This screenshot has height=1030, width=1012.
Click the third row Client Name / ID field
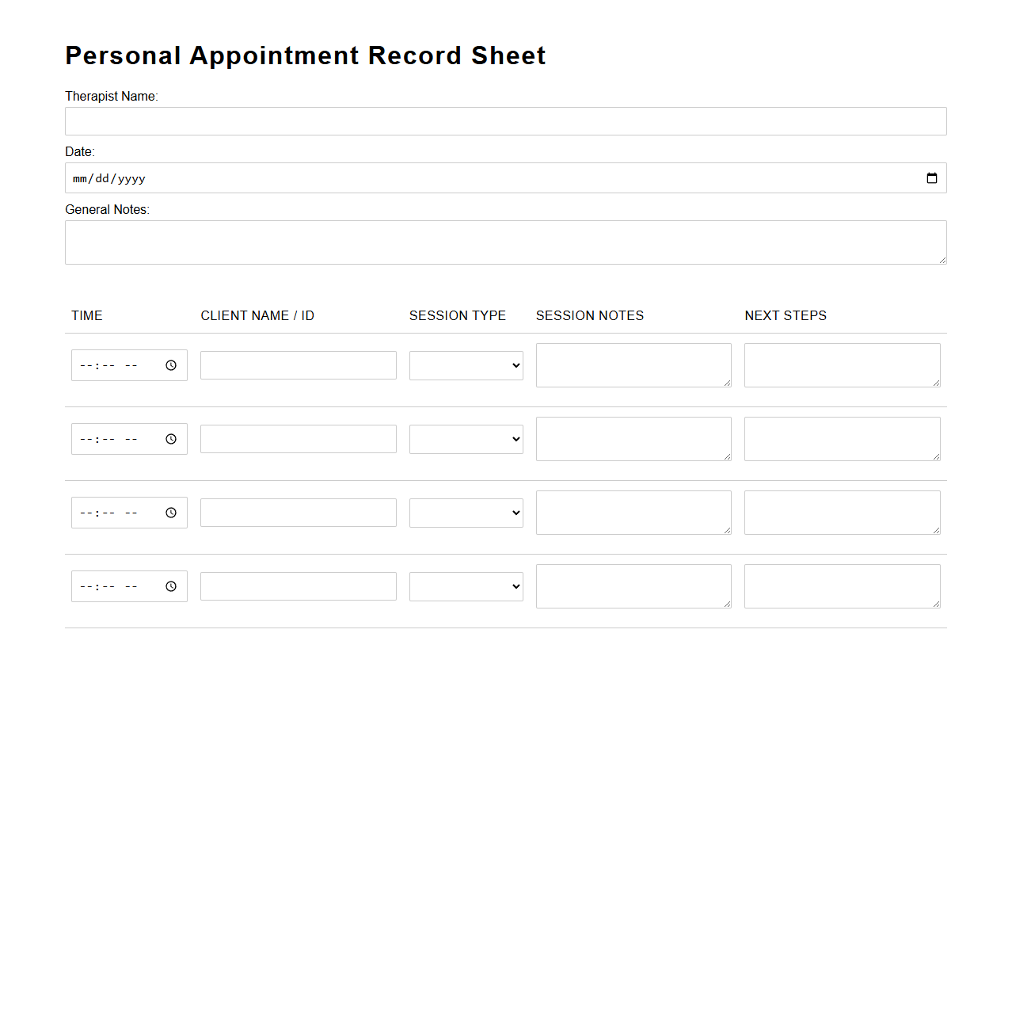[x=298, y=512]
